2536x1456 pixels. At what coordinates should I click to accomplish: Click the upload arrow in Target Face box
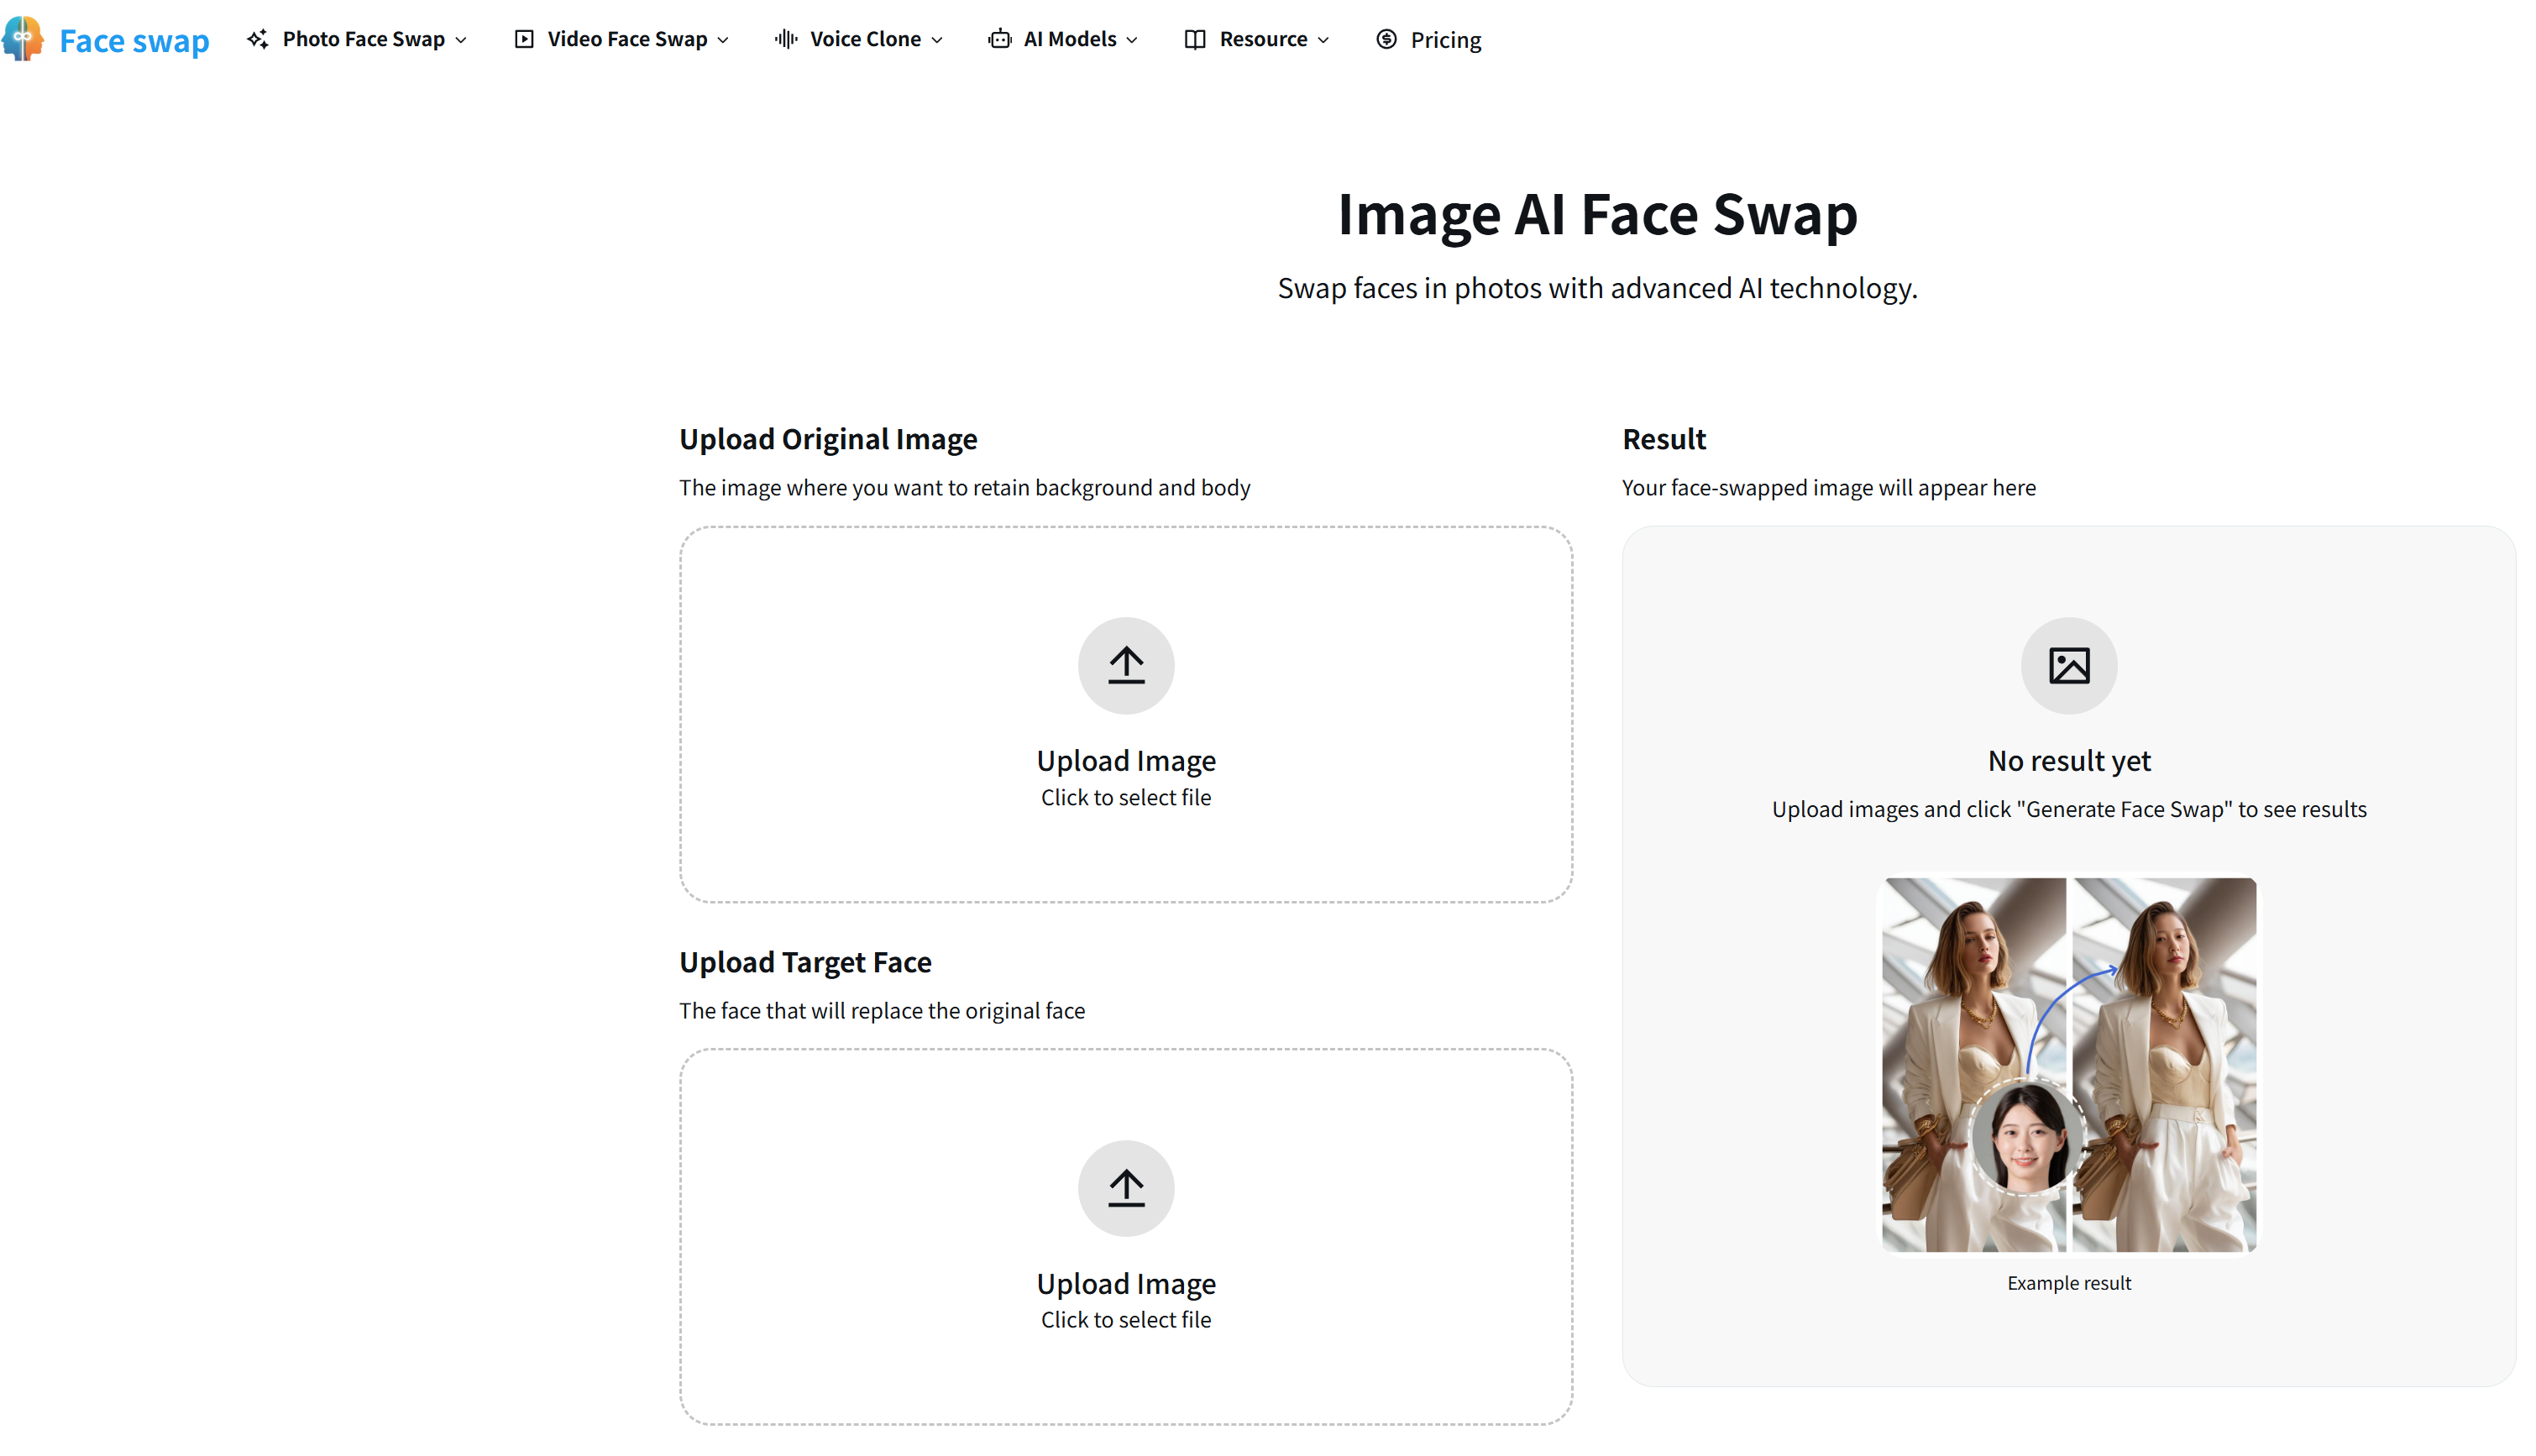coord(1126,1188)
